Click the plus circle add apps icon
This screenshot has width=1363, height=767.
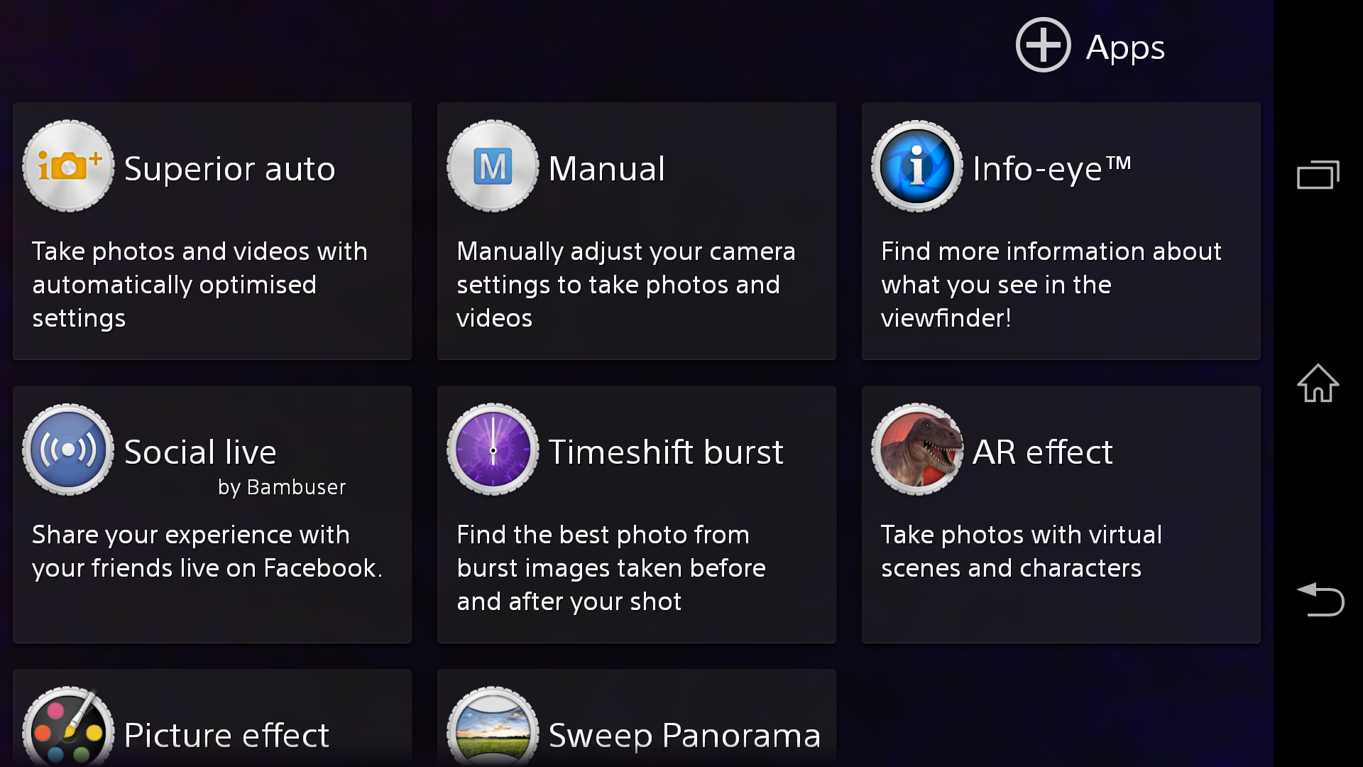click(1043, 45)
